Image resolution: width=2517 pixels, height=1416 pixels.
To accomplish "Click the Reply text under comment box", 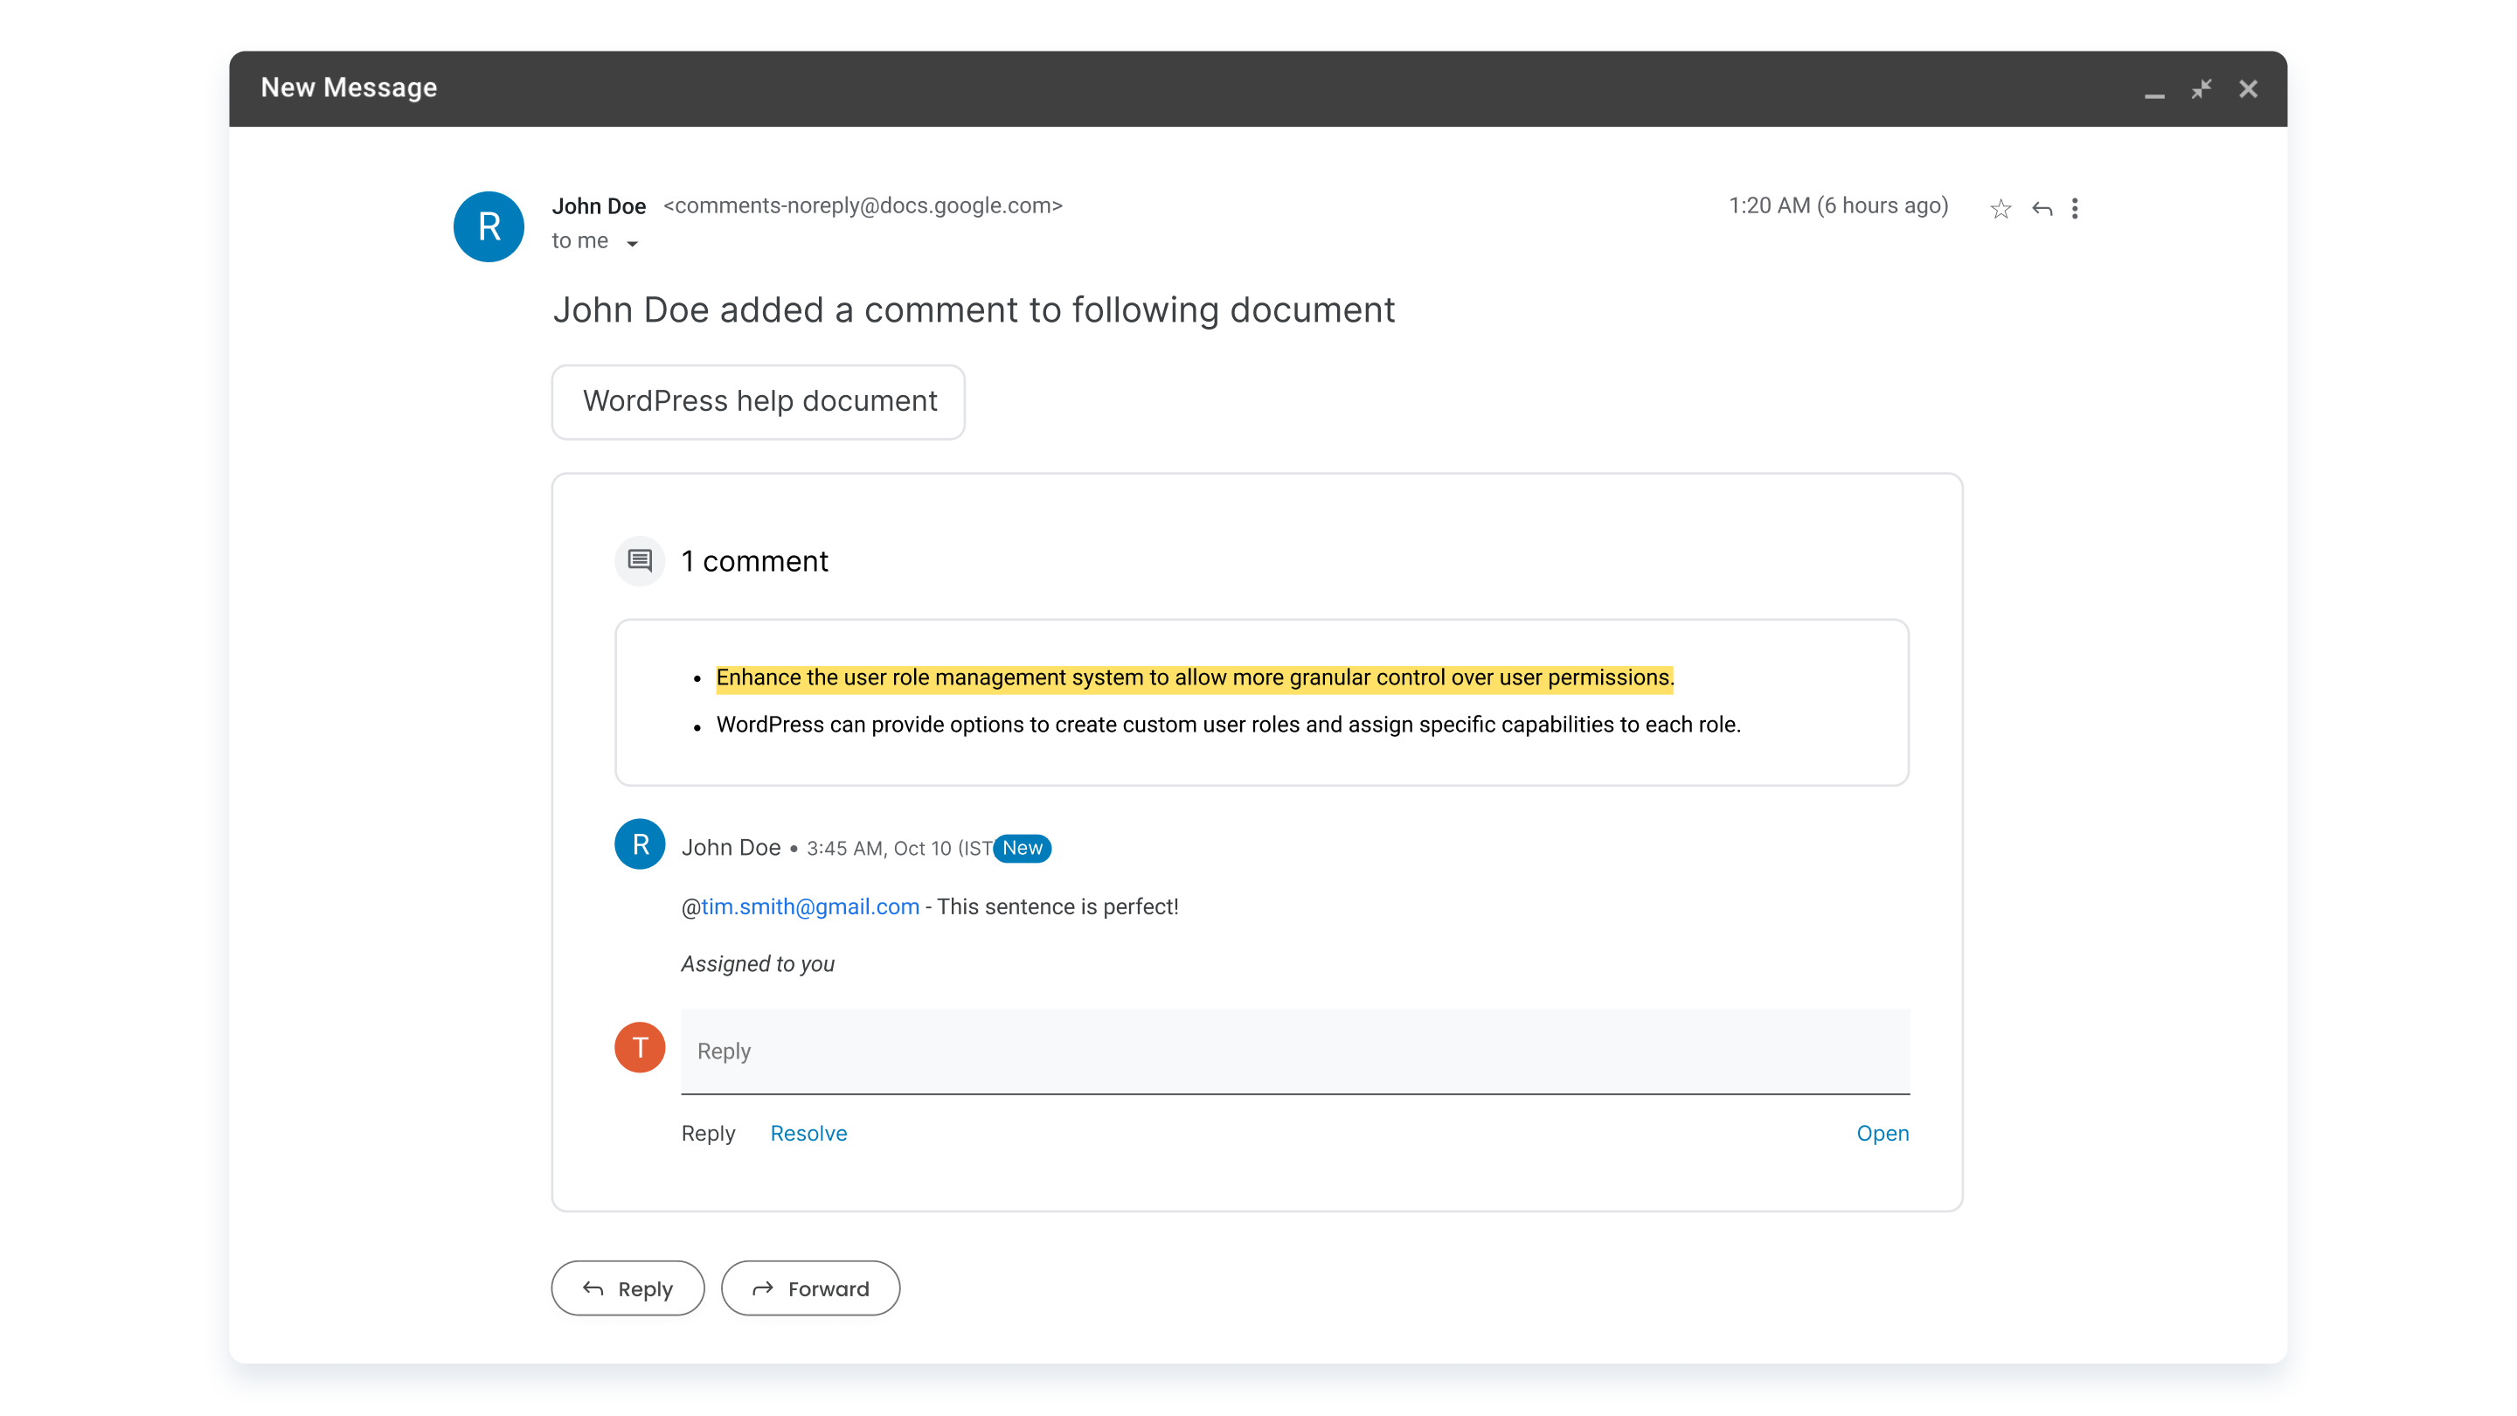I will 707,1134.
